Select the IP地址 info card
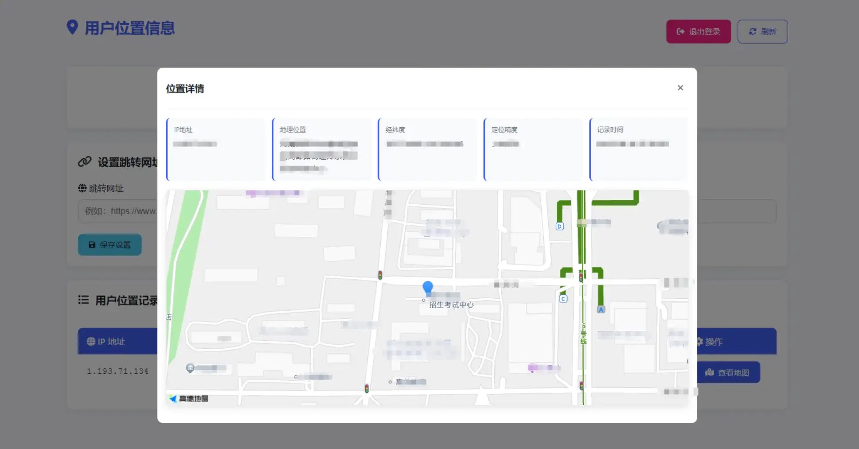 click(215, 149)
